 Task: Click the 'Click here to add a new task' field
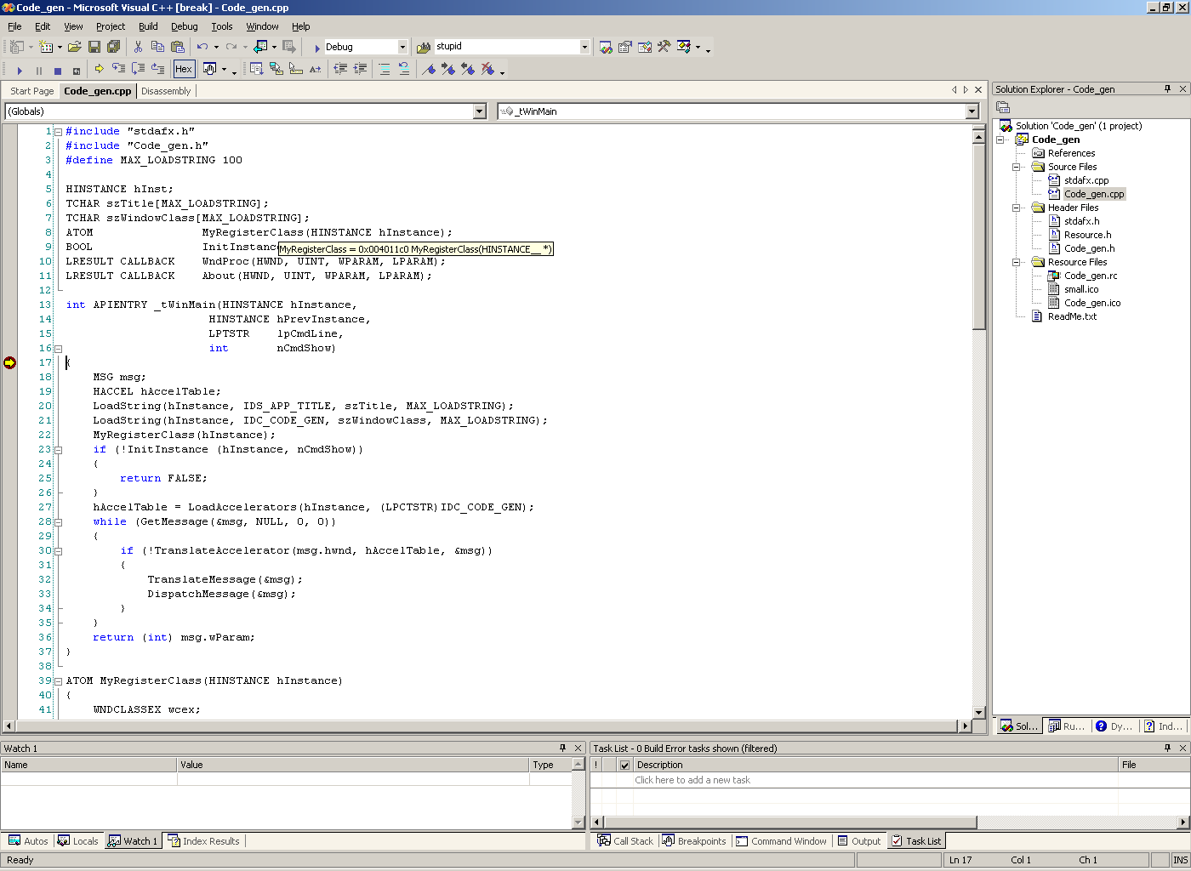click(x=692, y=780)
